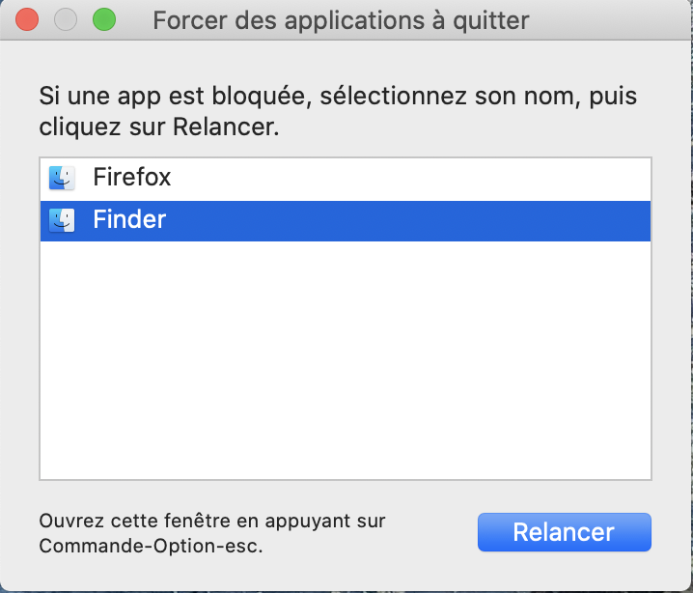Screen dimensions: 693x593
Task: Click the 'Commande-Option-esc.' shortcut text
Action: [x=151, y=545]
